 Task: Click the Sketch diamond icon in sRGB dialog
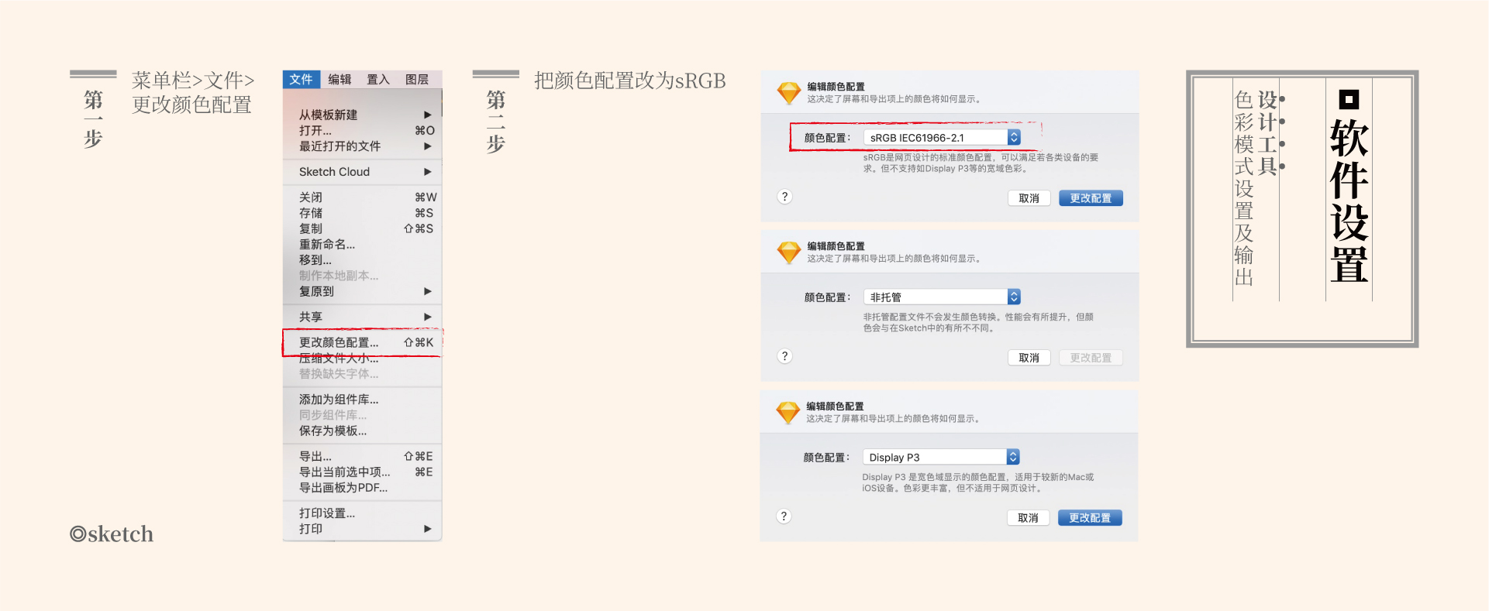789,93
